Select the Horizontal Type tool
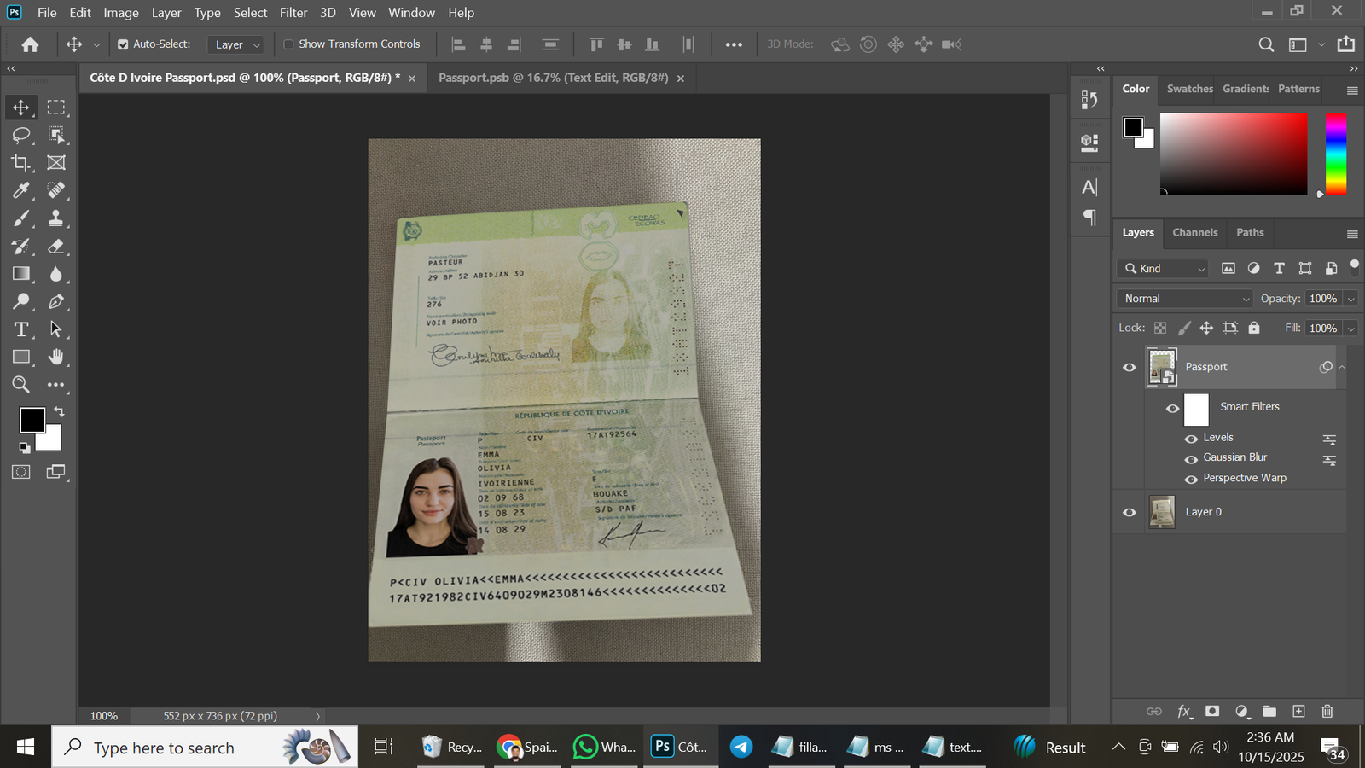1365x768 pixels. coord(21,329)
